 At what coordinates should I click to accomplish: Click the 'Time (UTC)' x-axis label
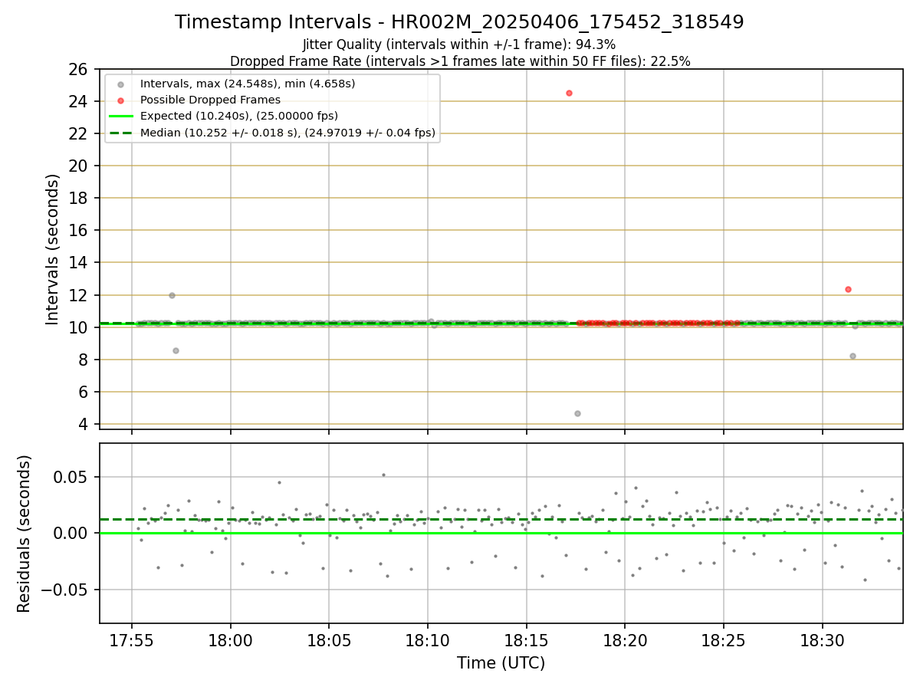tap(501, 663)
